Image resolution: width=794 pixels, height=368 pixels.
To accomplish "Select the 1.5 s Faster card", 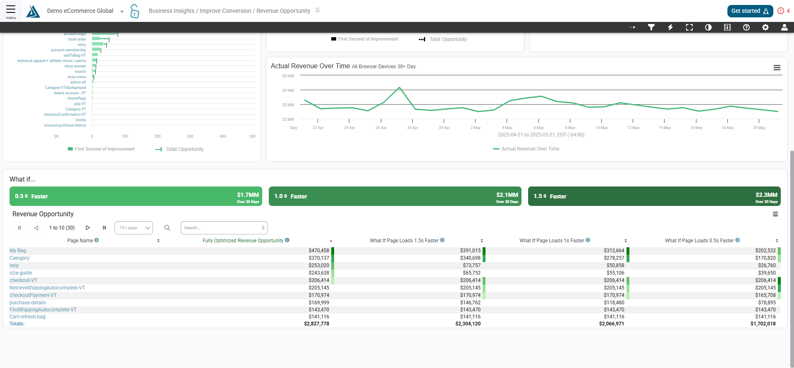I will click(654, 196).
